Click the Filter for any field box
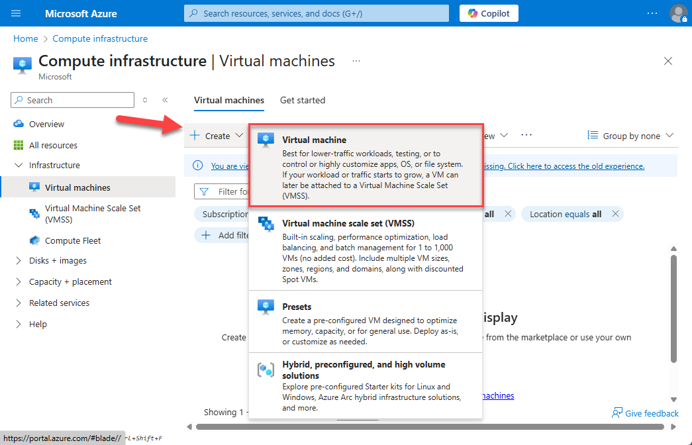Image resolution: width=692 pixels, height=445 pixels. 222,191
